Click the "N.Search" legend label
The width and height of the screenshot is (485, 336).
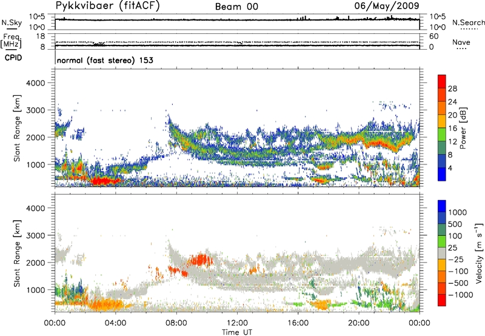[469, 22]
